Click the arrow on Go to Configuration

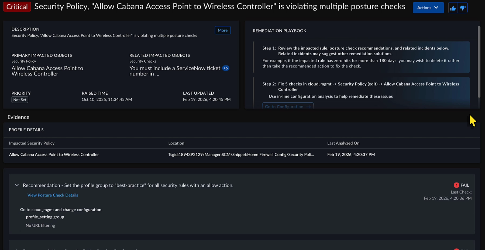308,107
